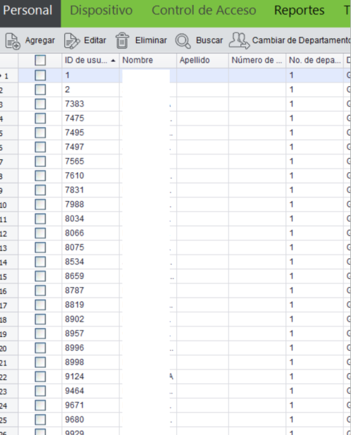
Task: Open the Reportes tab
Action: tap(299, 11)
